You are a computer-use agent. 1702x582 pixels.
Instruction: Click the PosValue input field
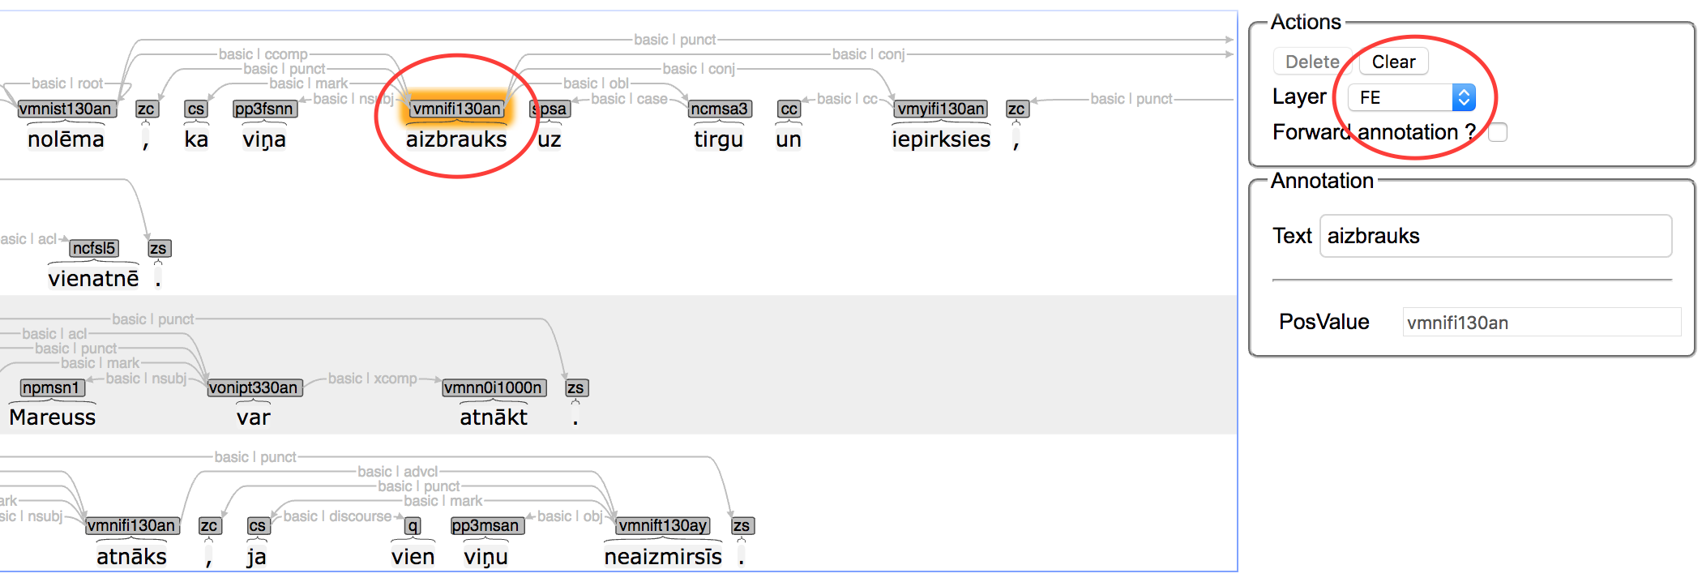point(1541,322)
